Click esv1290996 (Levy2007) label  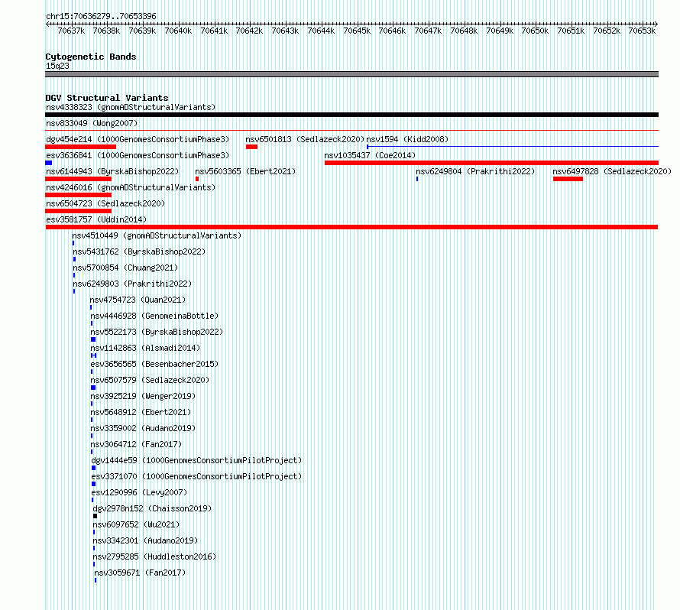pos(139,492)
